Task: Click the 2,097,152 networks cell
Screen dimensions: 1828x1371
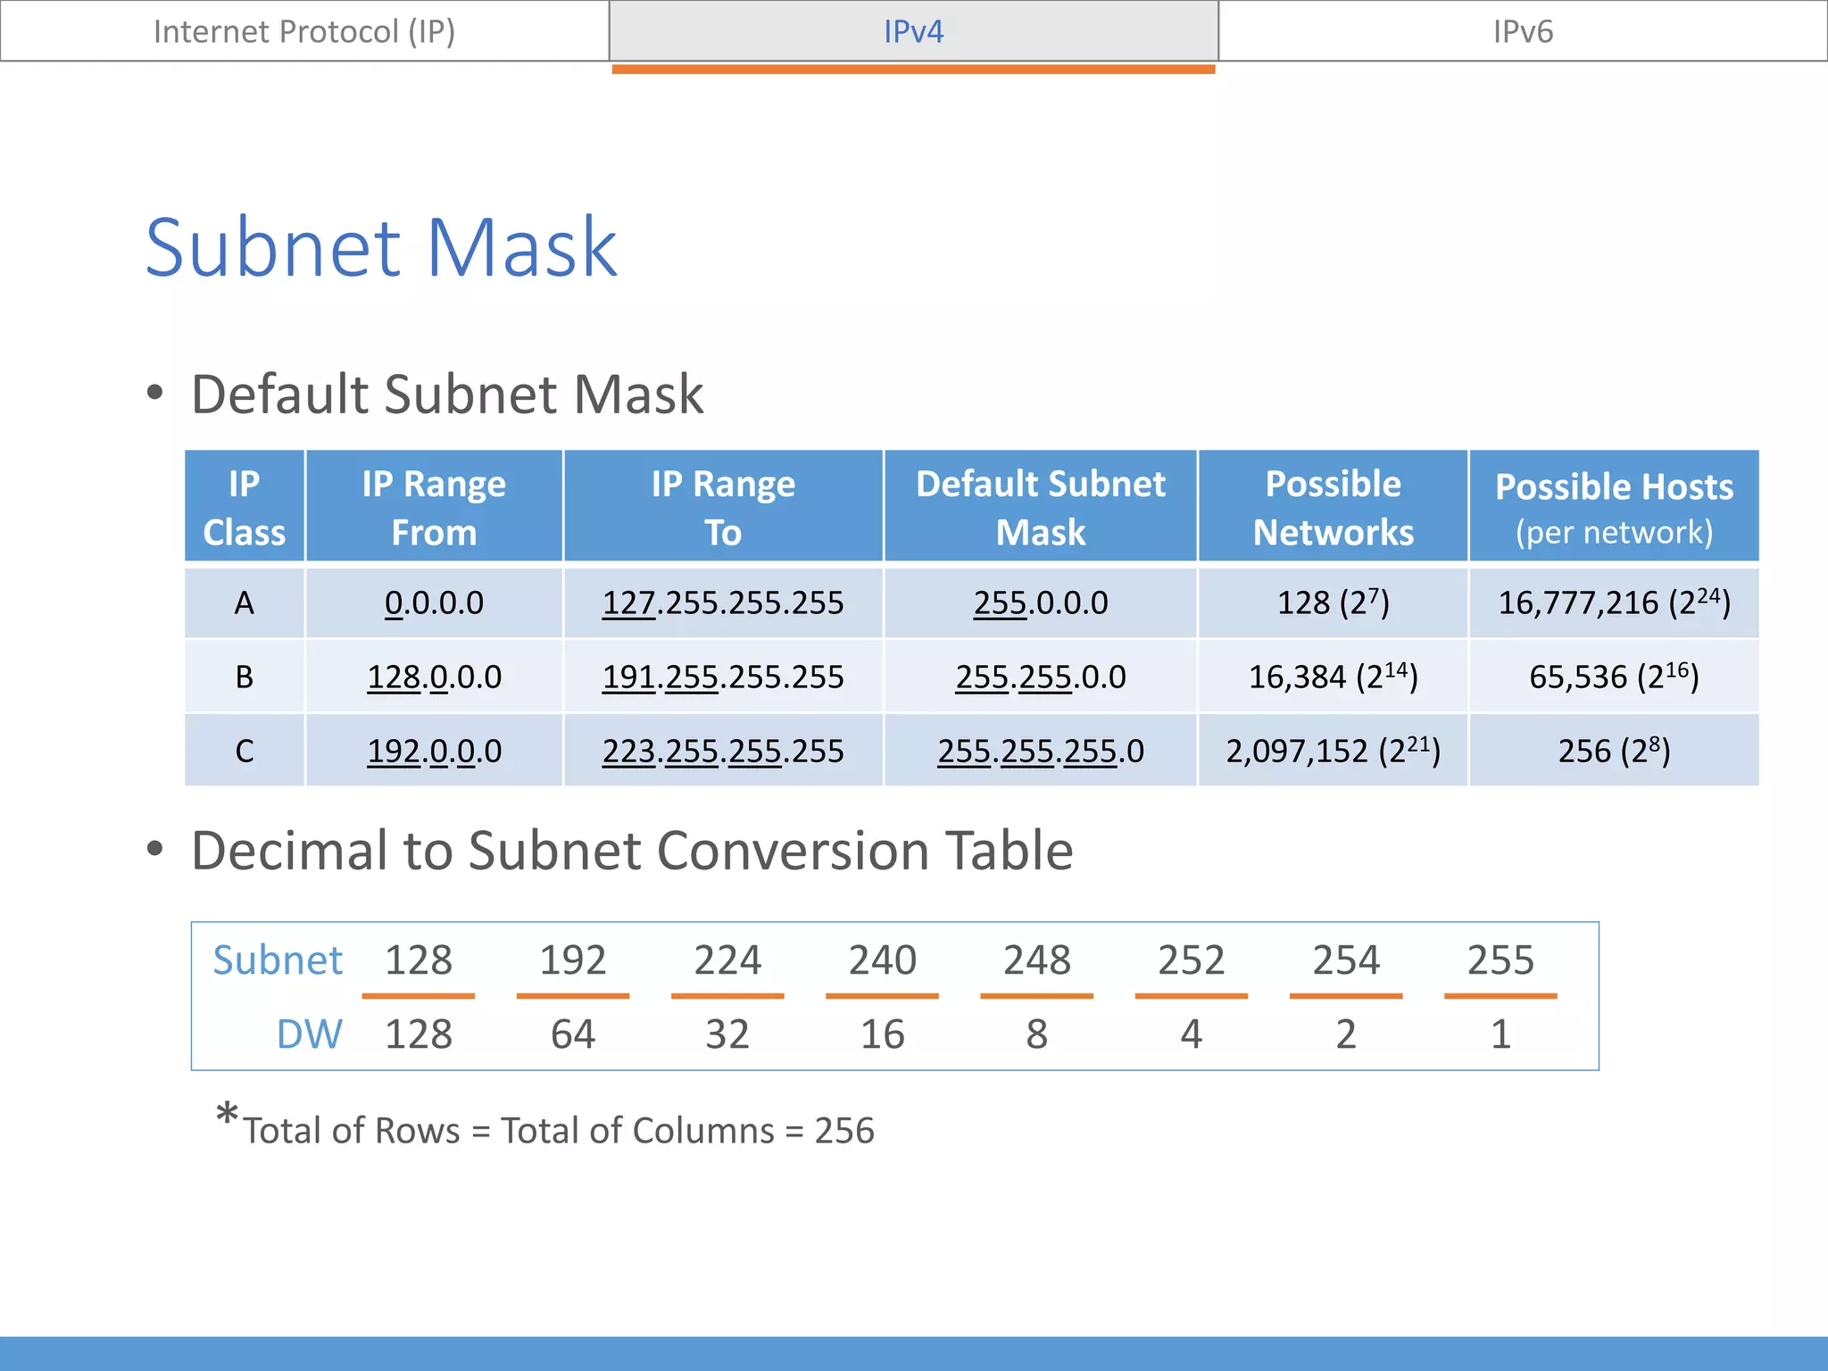Action: click(x=1334, y=751)
